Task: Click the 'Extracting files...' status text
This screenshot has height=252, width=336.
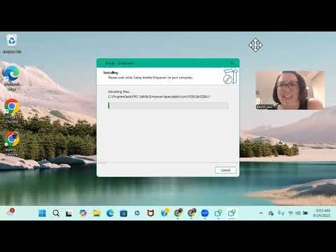Action: click(x=119, y=92)
